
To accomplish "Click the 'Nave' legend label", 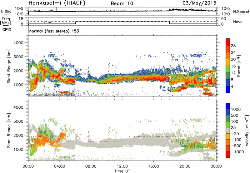I will click(237, 22).
